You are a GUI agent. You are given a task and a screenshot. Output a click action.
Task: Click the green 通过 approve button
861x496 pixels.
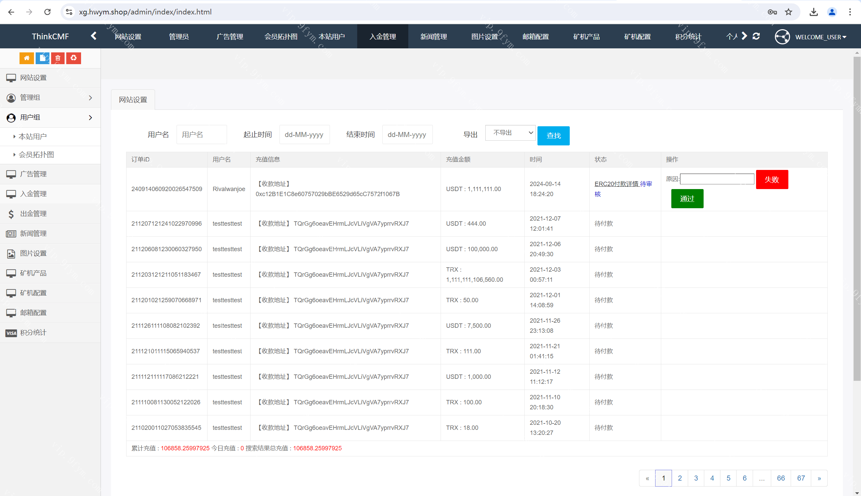tap(687, 198)
